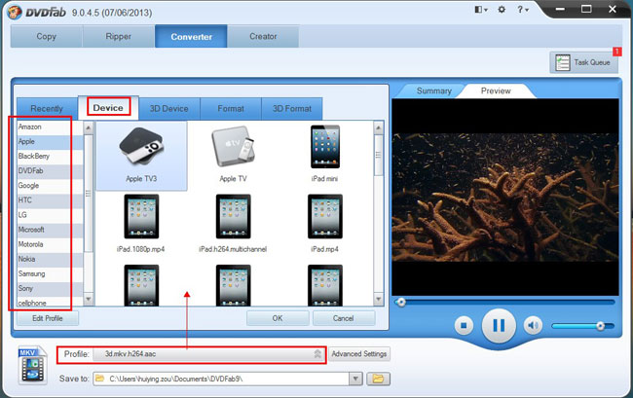Select Nokia in the brand list

tap(50, 259)
